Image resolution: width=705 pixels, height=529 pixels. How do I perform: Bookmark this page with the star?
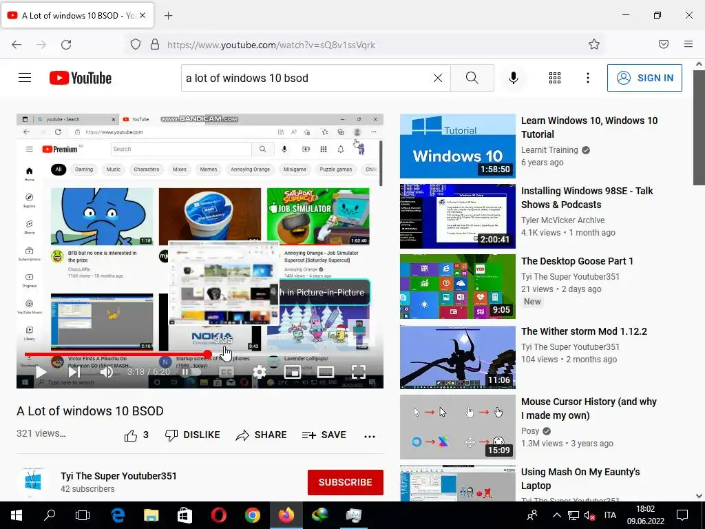pos(594,44)
